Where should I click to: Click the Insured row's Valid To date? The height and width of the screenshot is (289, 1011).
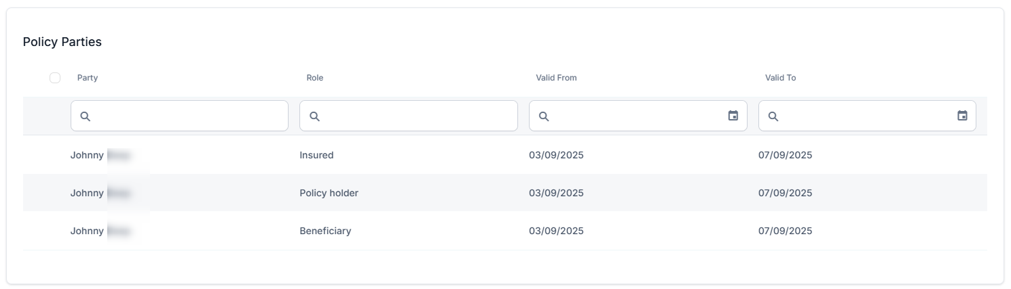(x=785, y=155)
